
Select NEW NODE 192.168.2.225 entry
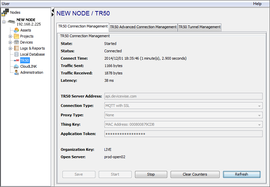pos(29,22)
